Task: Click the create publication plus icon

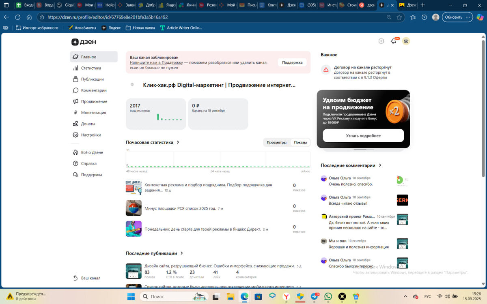Action: [381, 41]
